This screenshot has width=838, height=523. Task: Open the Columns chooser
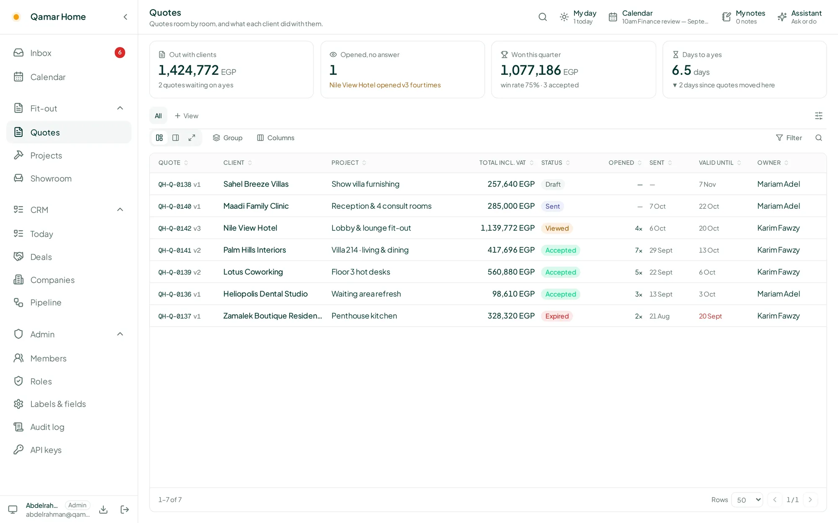tap(276, 138)
